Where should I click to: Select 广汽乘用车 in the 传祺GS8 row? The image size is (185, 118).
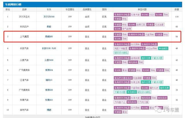(24, 90)
